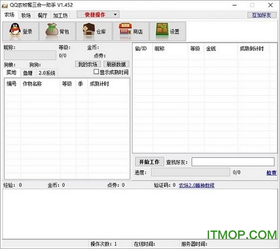This screenshot has height=249, width=280.
Task: Select the 2.0系统 sub-tab
Action: coord(47,73)
